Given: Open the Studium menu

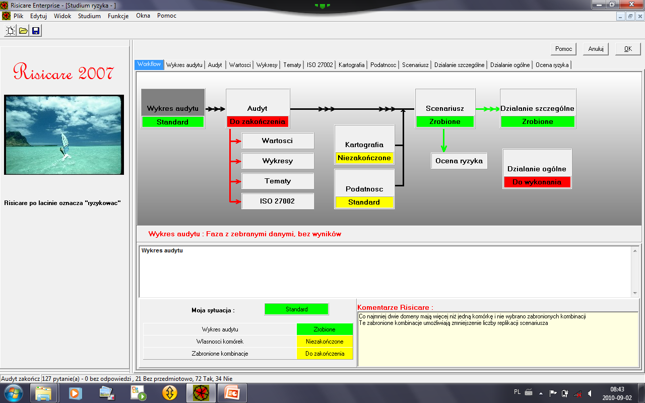Looking at the screenshot, I should [x=89, y=16].
